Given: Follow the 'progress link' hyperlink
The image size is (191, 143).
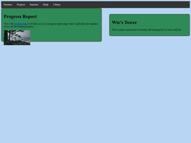Looking at the screenshot, I should click(21, 24).
